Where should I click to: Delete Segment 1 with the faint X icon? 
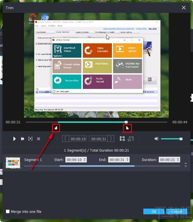pyautogui.click(x=186, y=160)
